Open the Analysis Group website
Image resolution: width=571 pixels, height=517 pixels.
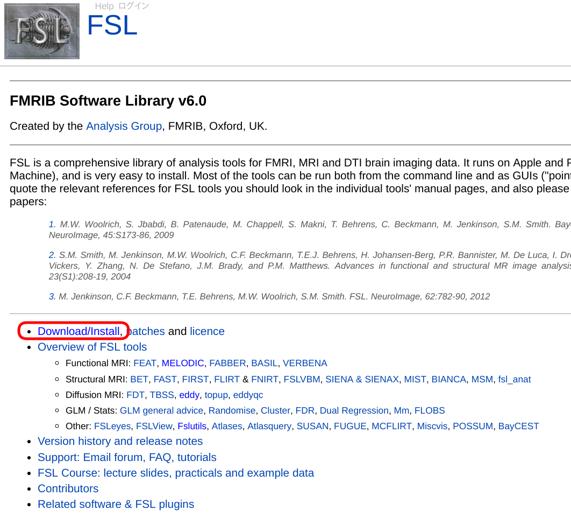(124, 126)
